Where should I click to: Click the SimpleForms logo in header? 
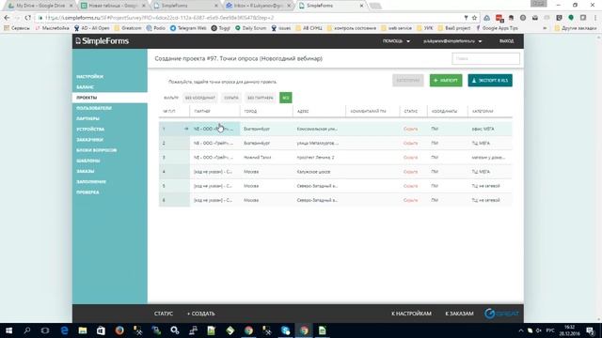coord(103,41)
